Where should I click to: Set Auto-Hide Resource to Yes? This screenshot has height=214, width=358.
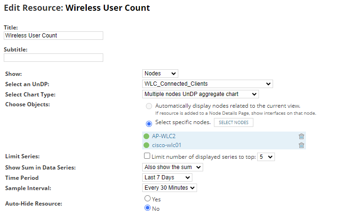tap(147, 199)
